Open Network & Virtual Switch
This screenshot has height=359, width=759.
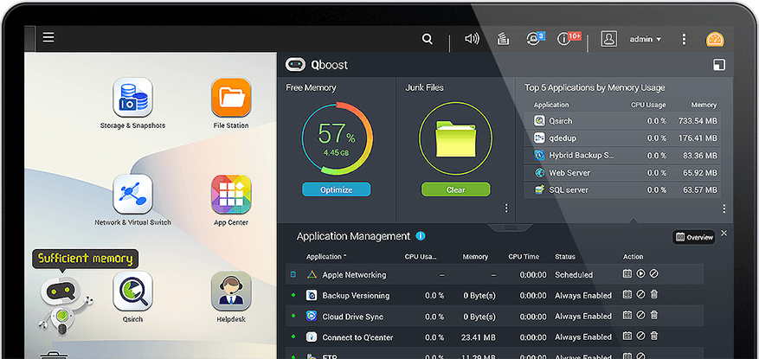132,196
